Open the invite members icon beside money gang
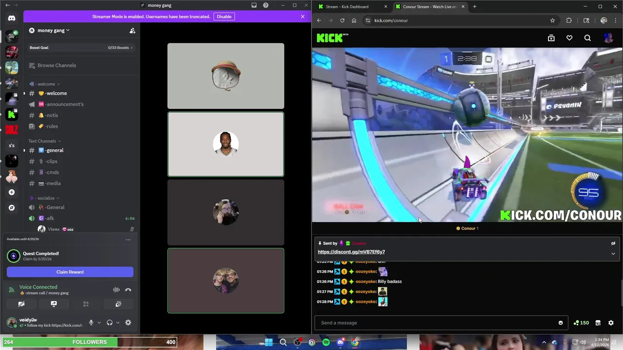623x350 pixels. pyautogui.click(x=132, y=30)
